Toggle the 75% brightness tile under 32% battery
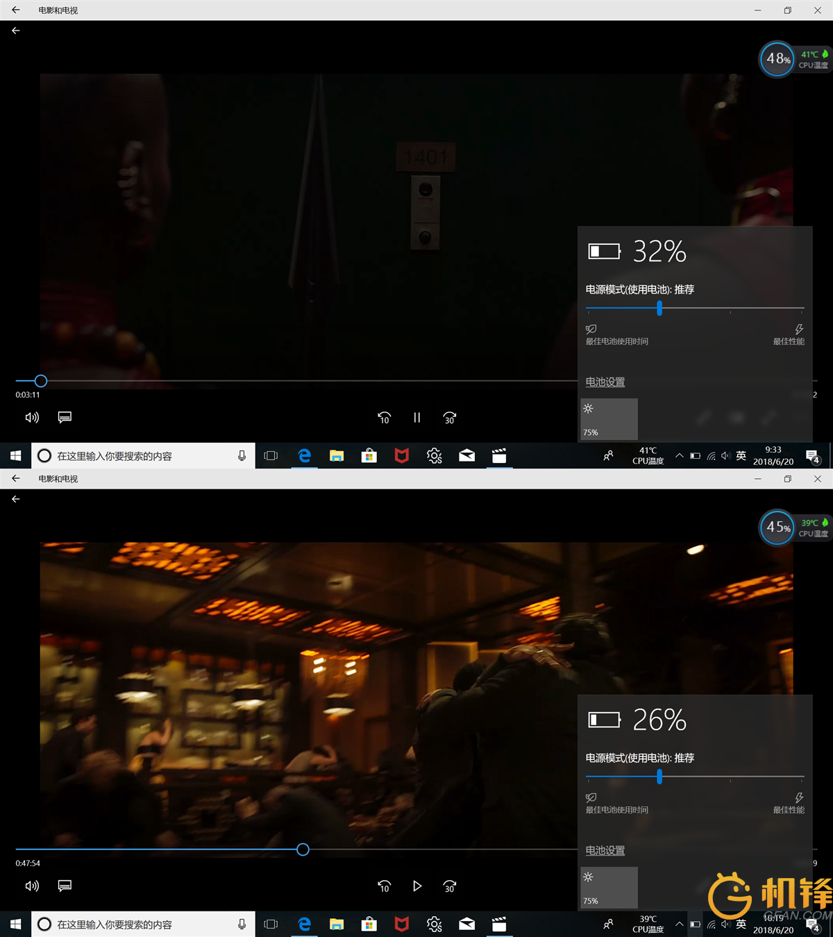Screen dimensions: 833x937 (x=609, y=419)
